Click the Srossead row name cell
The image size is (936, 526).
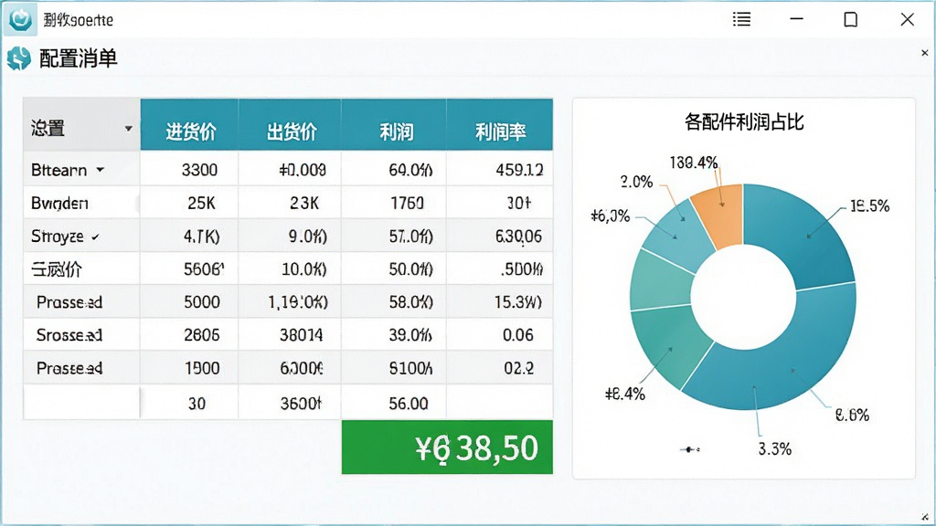[81, 334]
